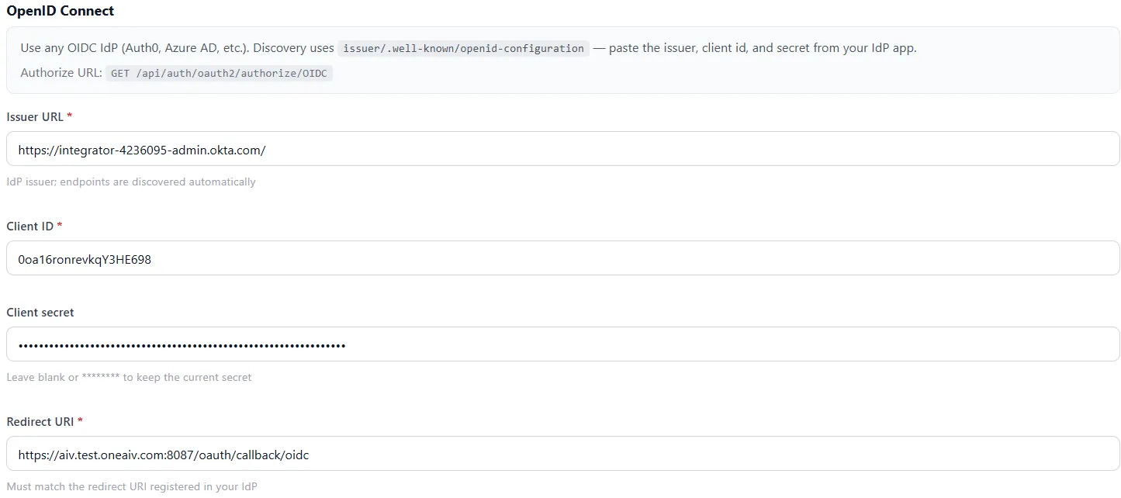Click the red asterisk beside Issuer URL
Viewport: 1121px width, 498px height.
(70, 116)
